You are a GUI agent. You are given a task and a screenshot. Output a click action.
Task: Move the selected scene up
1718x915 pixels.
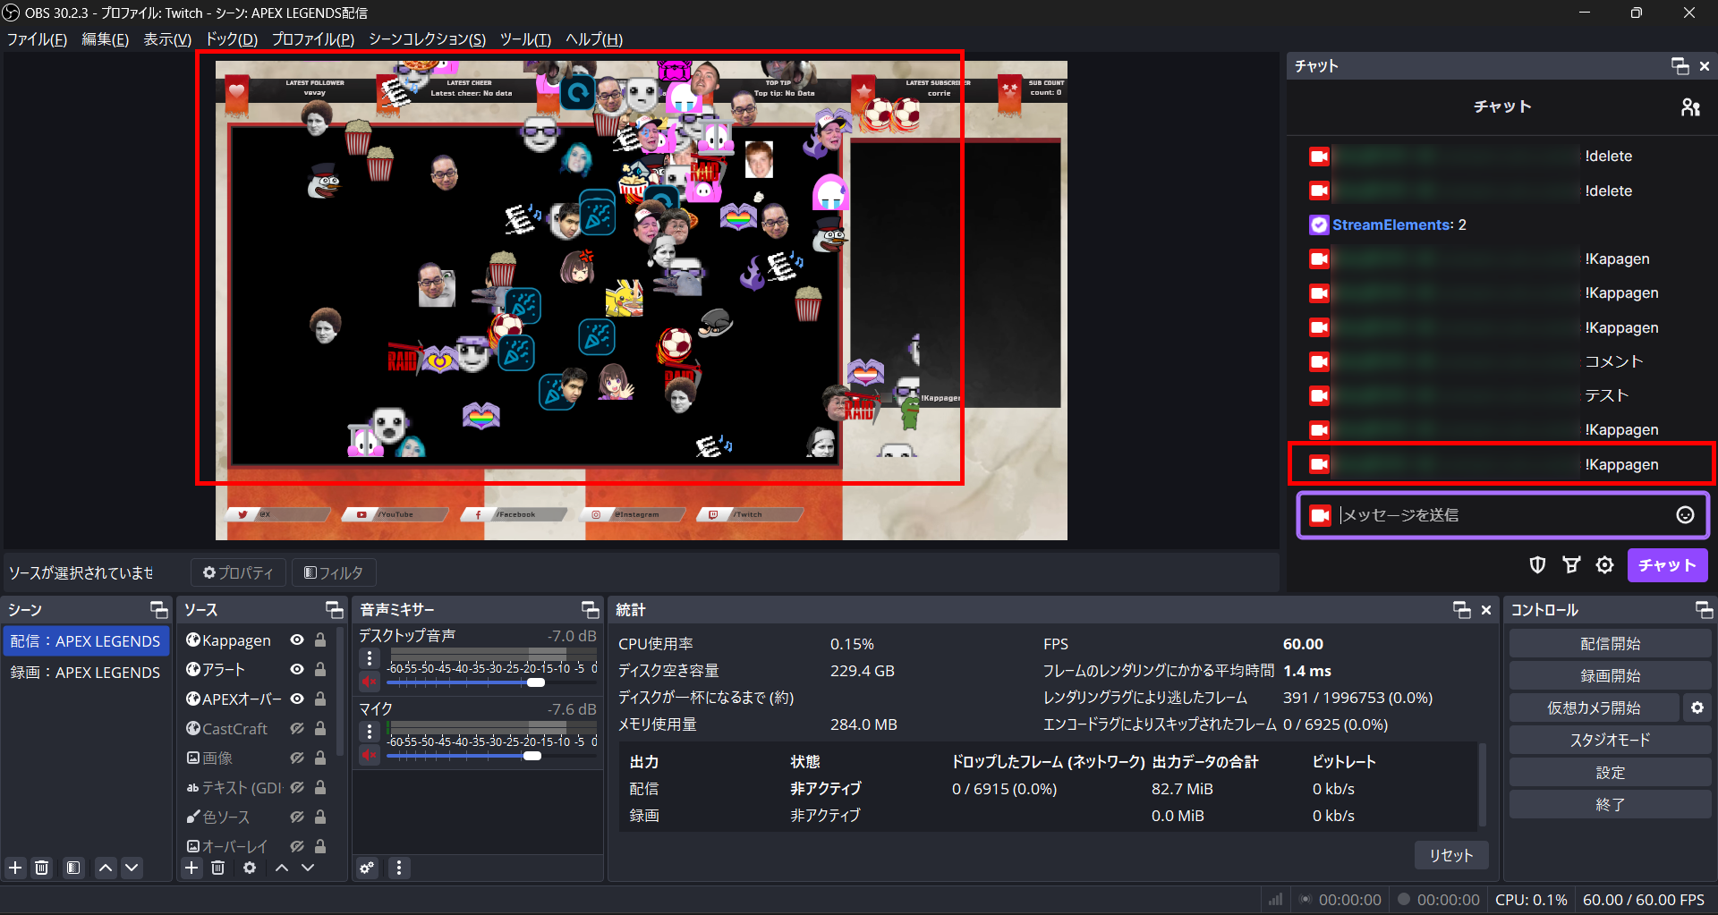[x=106, y=868]
